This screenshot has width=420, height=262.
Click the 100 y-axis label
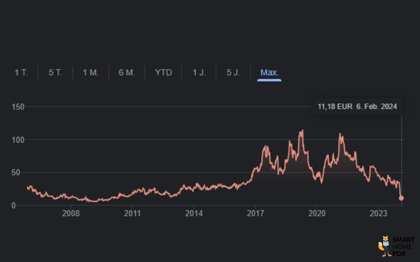click(18, 140)
